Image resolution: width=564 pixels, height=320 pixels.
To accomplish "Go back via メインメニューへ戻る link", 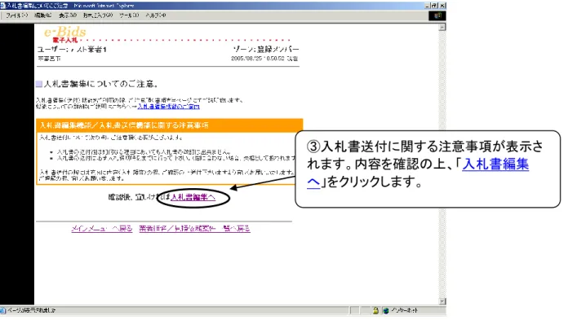I will pos(102,229).
